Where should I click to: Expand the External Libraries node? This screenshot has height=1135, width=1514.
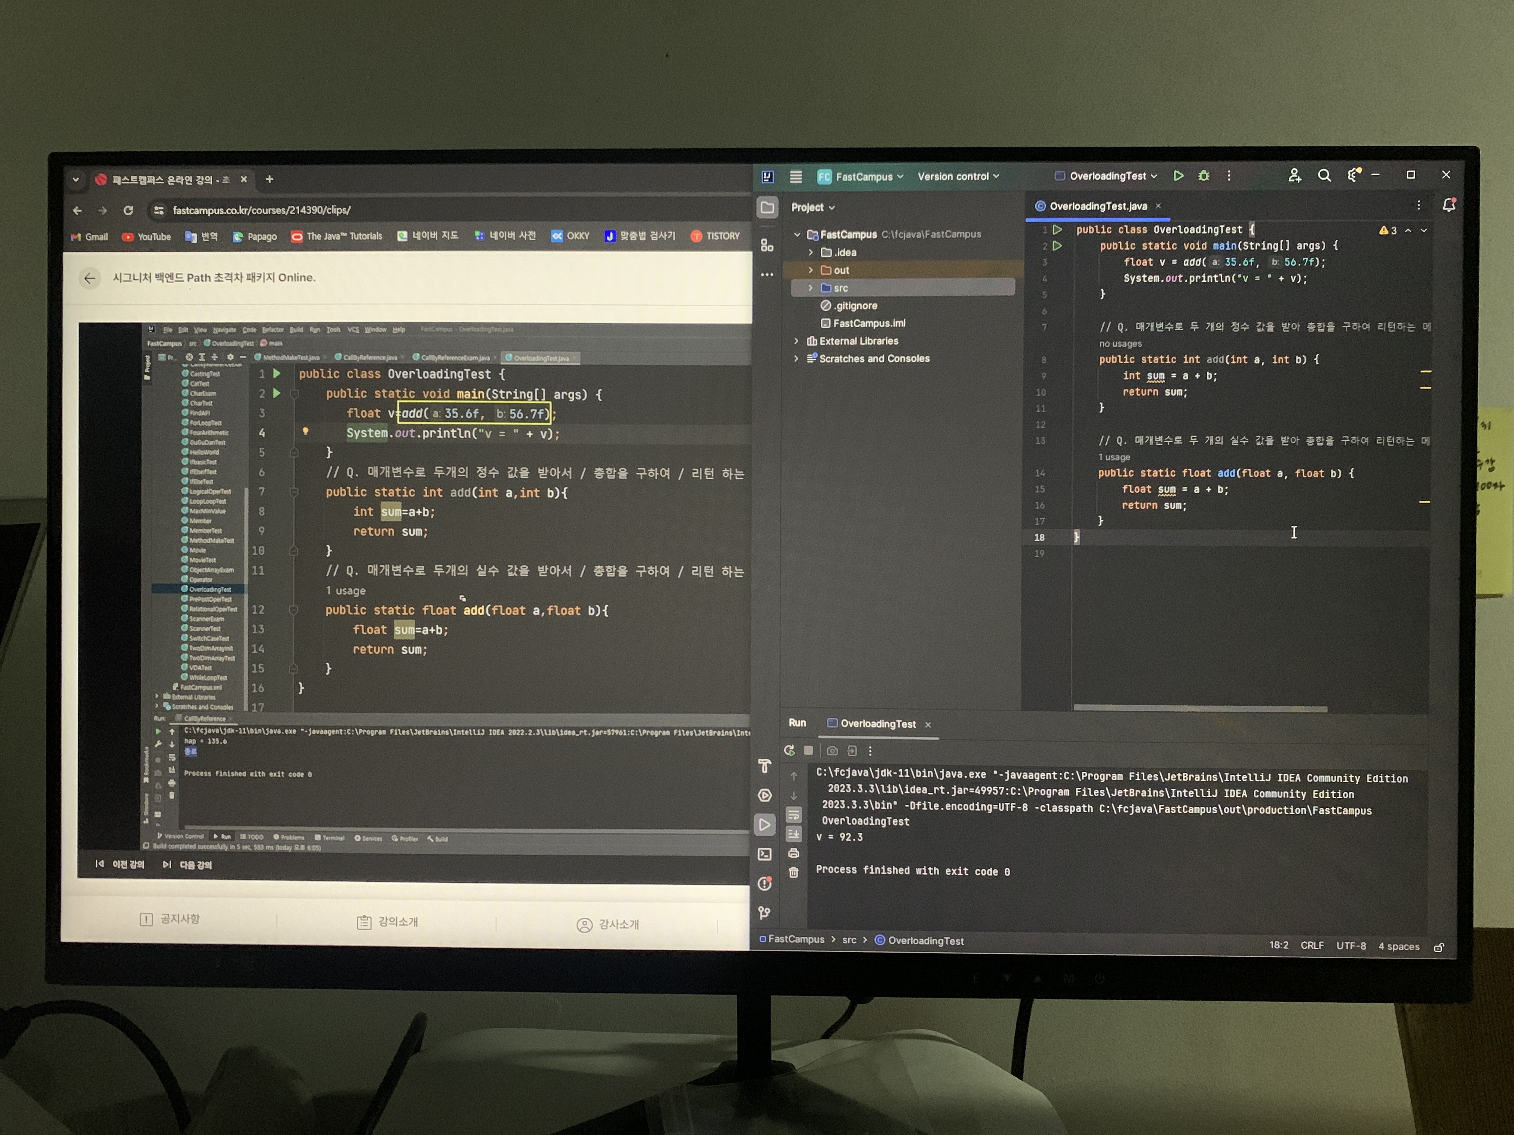tap(796, 341)
